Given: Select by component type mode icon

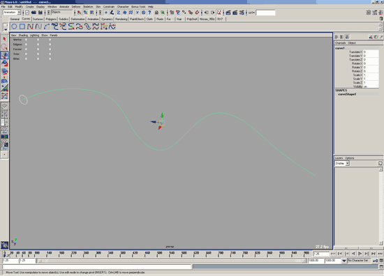Looking at the screenshot, I should [x=92, y=13].
